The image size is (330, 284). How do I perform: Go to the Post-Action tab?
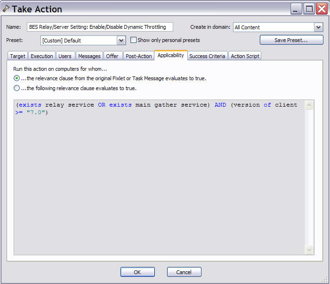(x=139, y=56)
